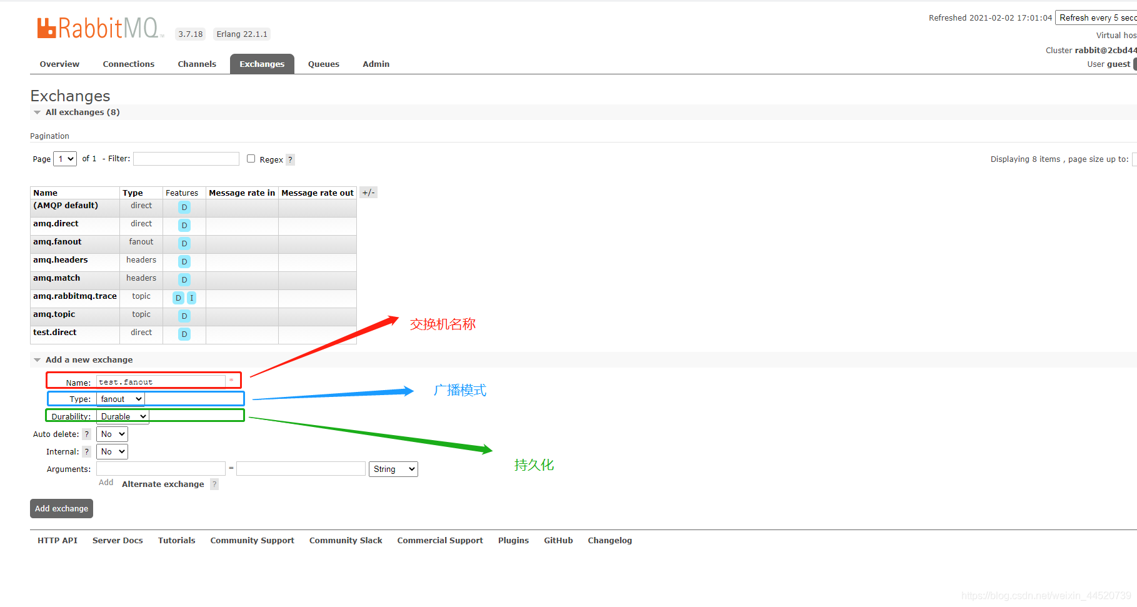This screenshot has height=607, width=1137.
Task: Open the amq.headers exchange
Action: 61,260
